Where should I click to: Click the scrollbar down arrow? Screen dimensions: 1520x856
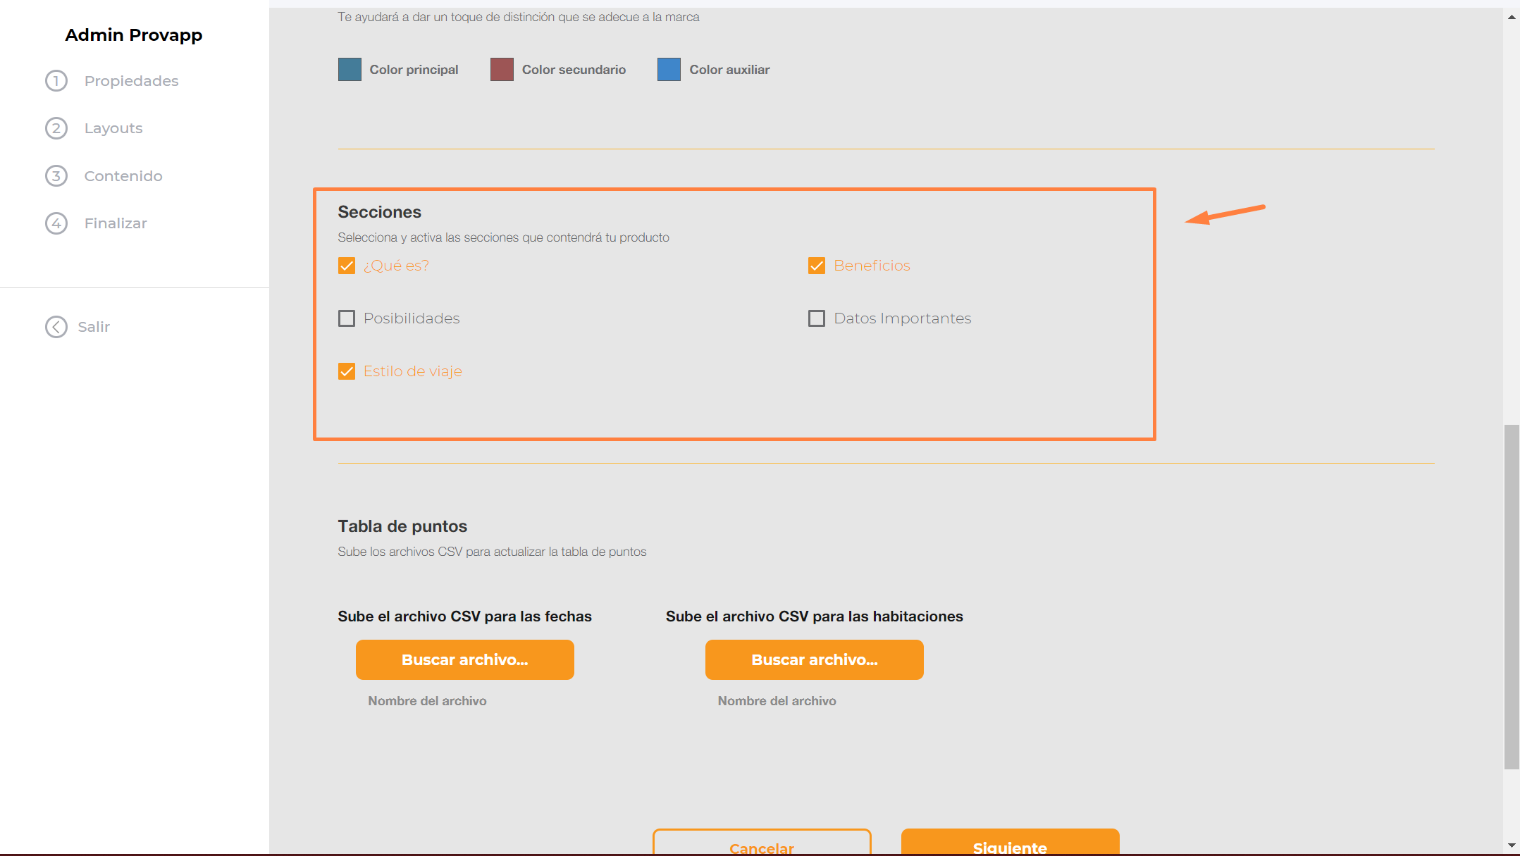(x=1512, y=845)
